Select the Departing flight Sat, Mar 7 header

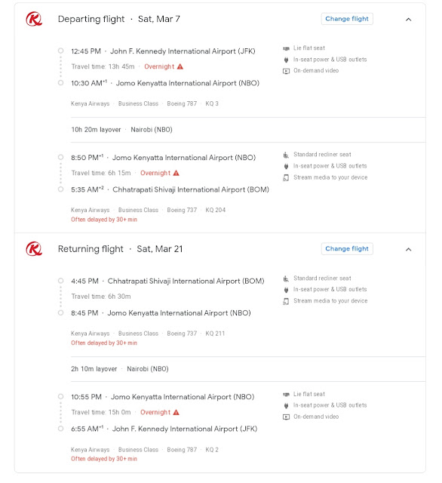coord(119,19)
